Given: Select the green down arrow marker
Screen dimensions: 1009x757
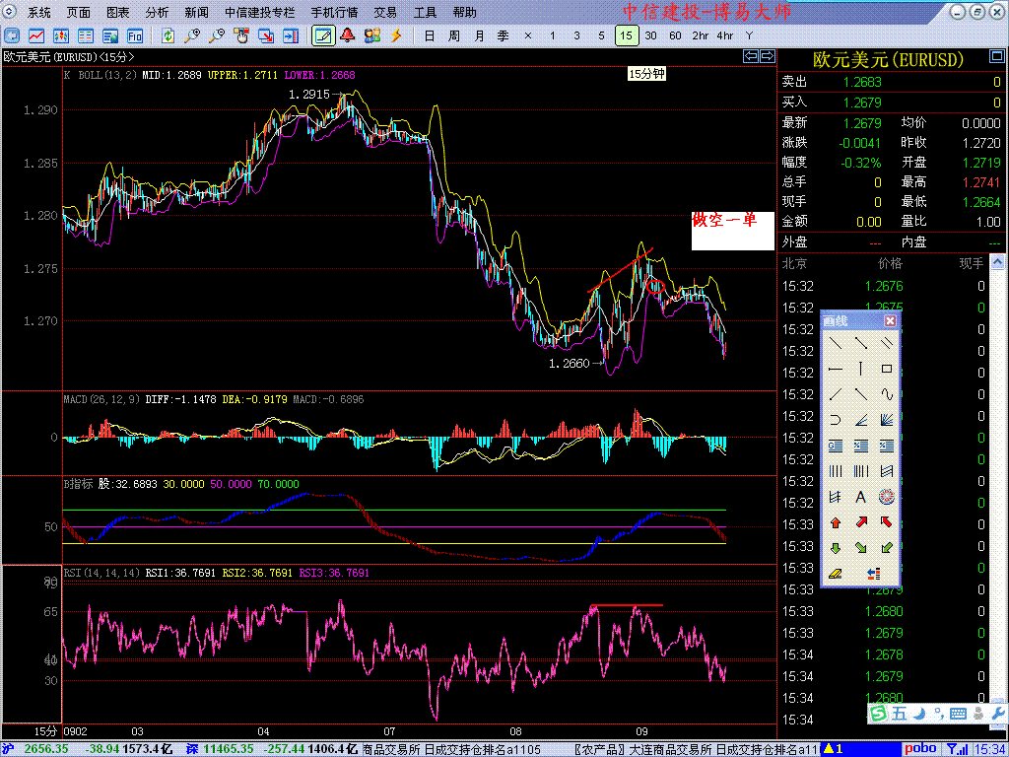Looking at the screenshot, I should pos(835,548).
